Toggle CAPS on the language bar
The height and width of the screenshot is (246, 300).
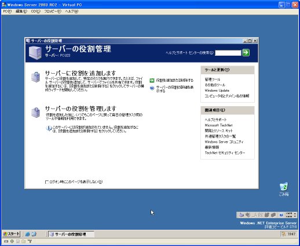point(289,214)
